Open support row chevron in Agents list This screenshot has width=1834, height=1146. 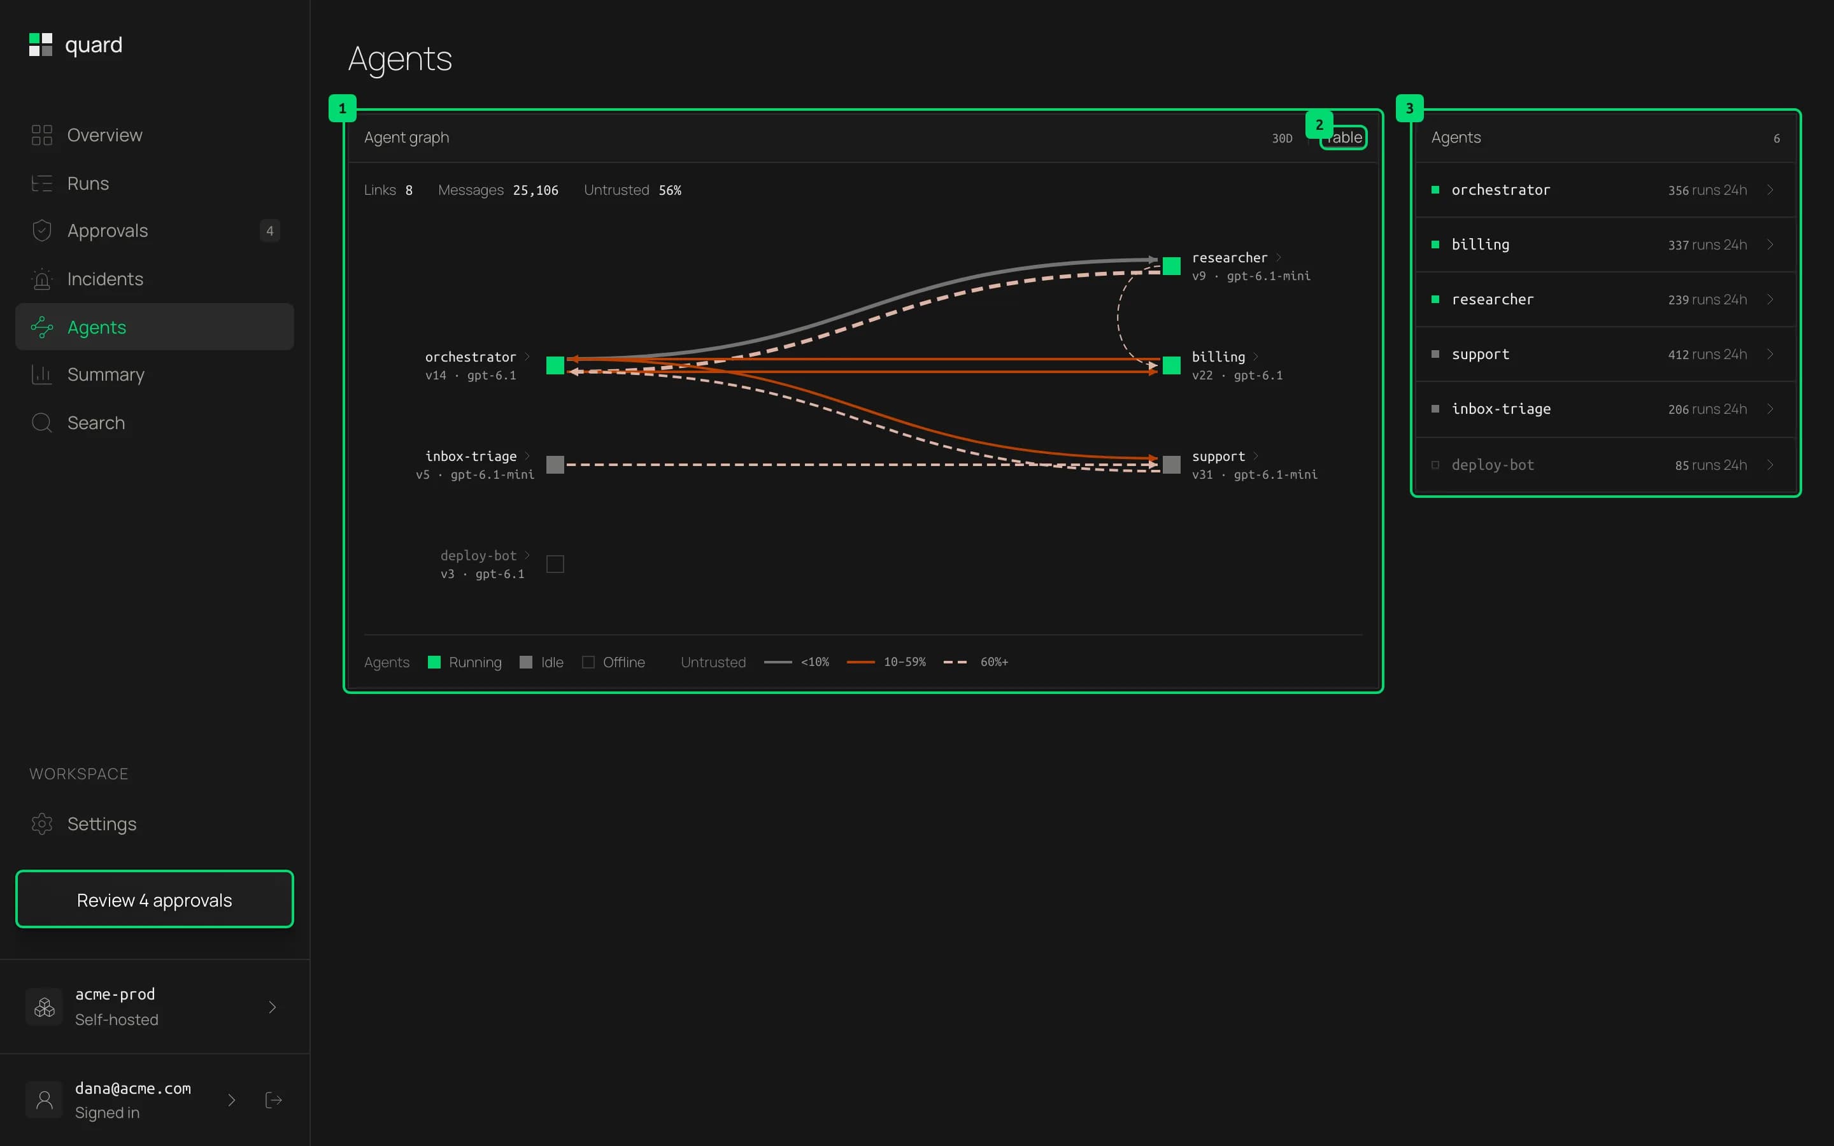point(1770,354)
